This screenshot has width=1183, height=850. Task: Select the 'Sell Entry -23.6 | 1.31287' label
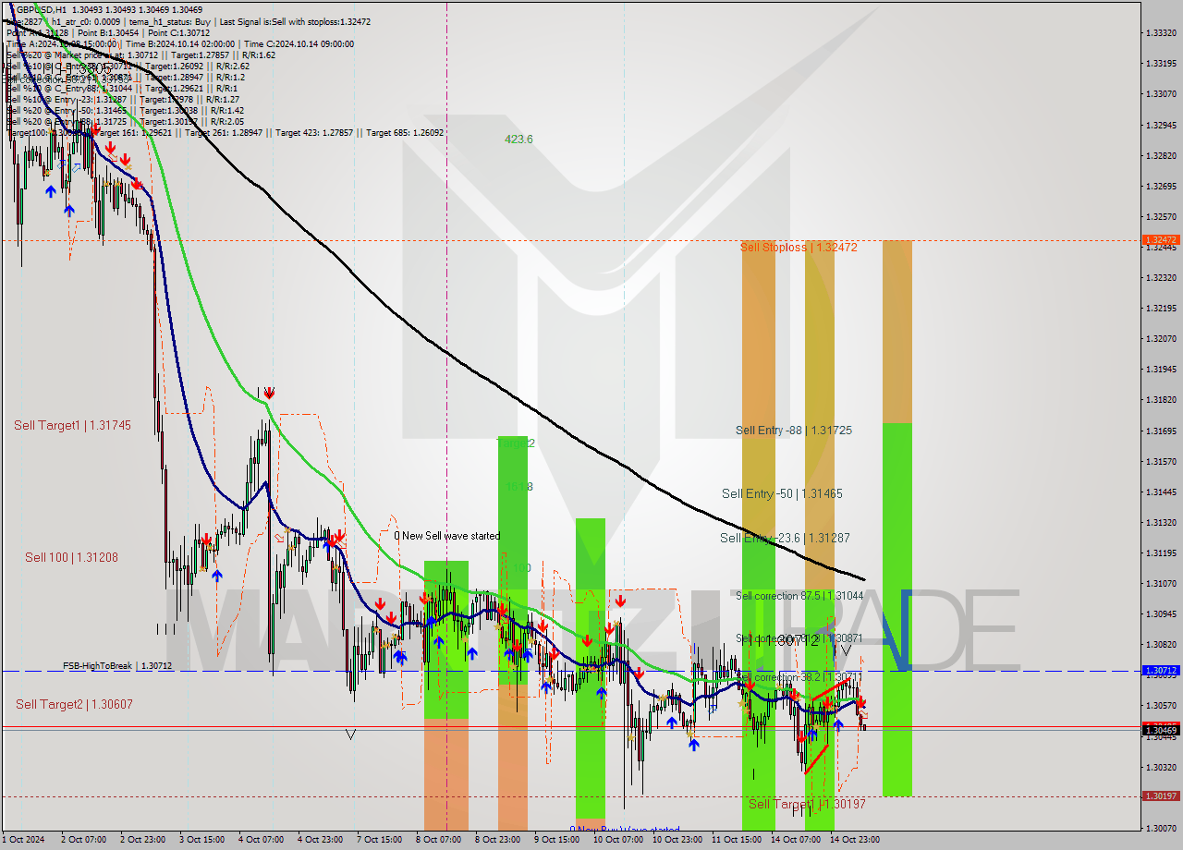point(785,538)
